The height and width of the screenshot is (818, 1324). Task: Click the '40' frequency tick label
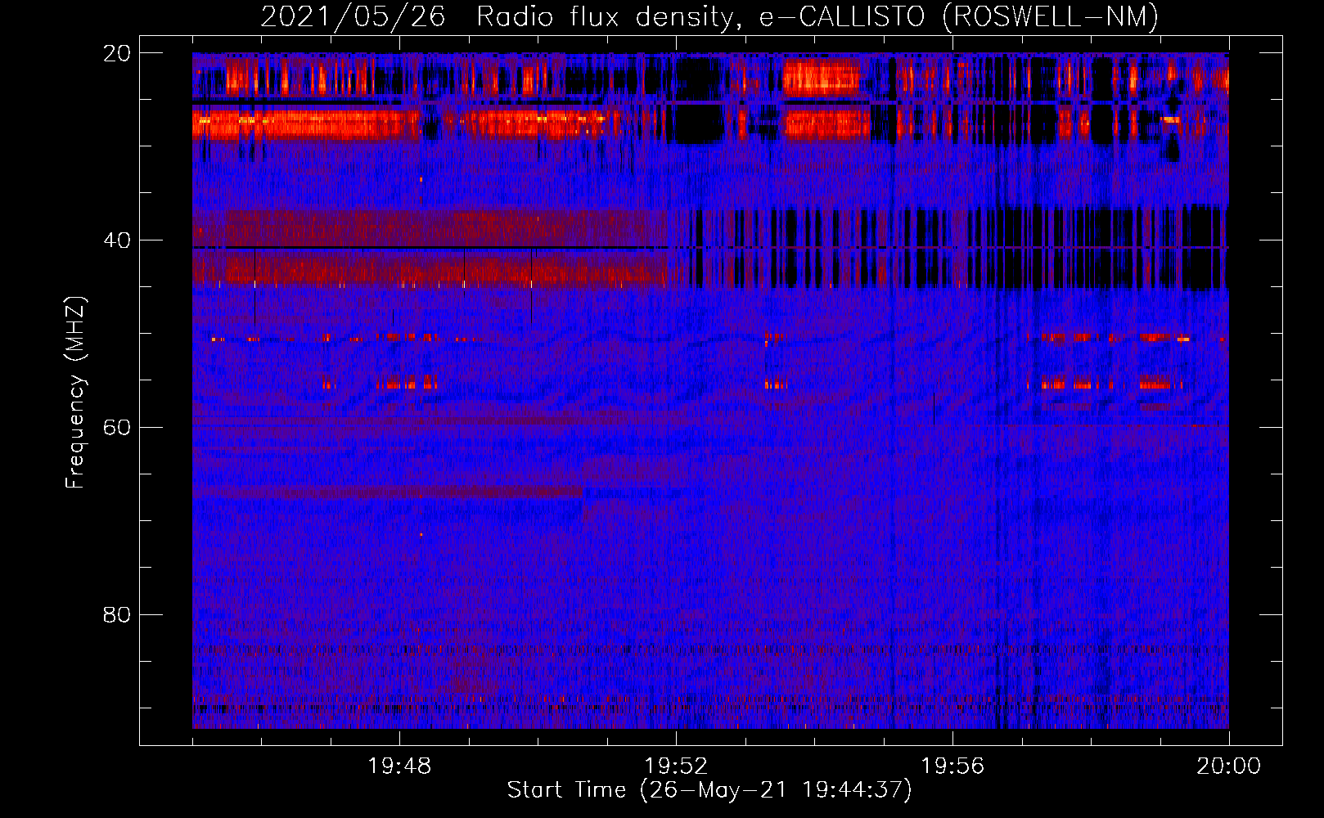pyautogui.click(x=117, y=240)
